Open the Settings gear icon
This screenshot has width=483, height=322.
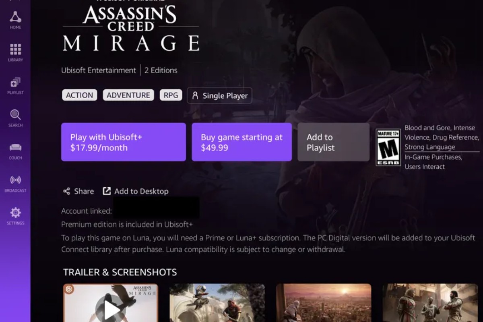[15, 213]
